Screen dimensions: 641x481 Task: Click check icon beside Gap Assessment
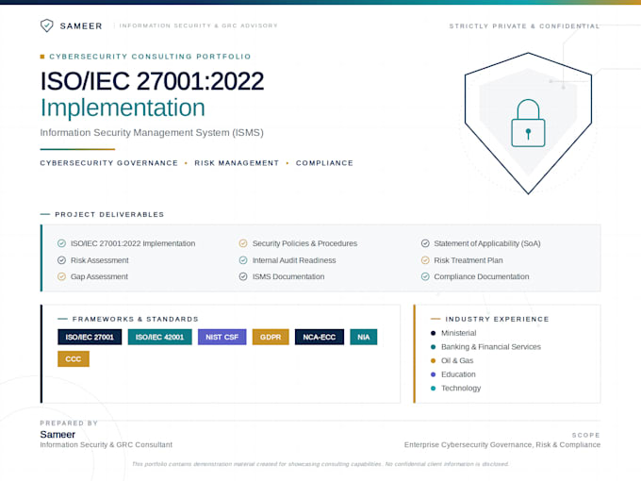click(61, 276)
